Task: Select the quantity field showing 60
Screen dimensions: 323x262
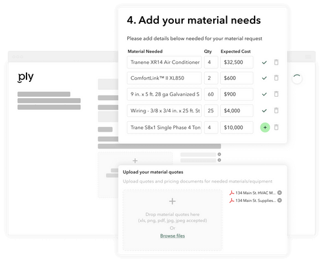Action: tap(211, 94)
